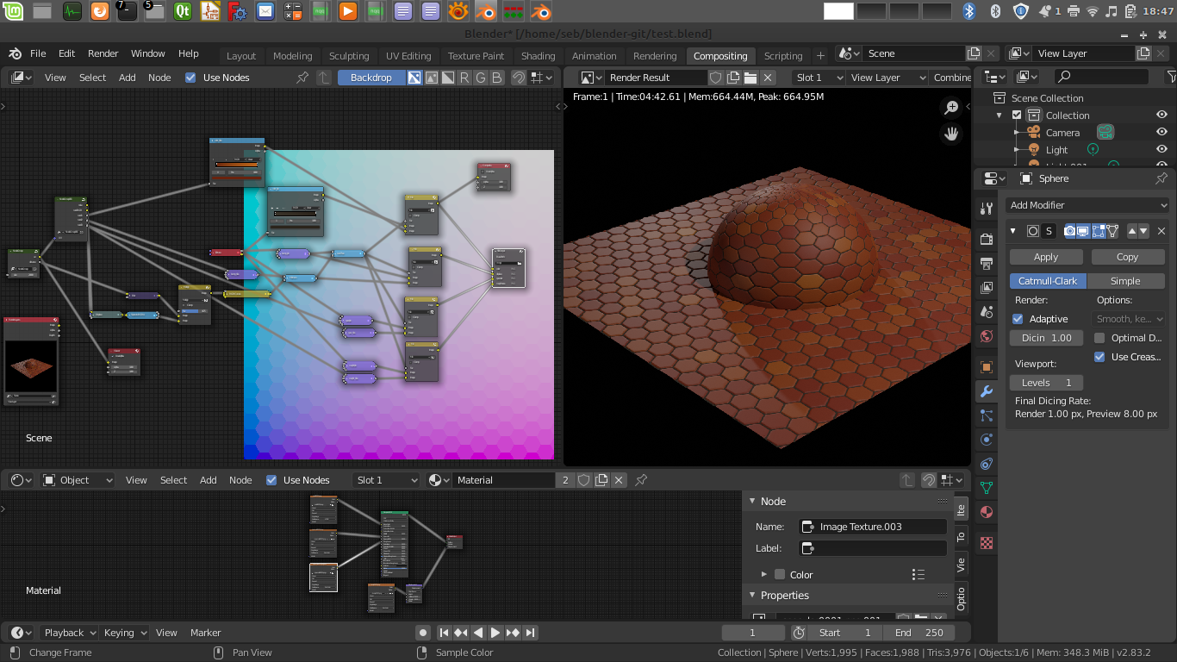Open the Output properties tab
1177x662 pixels.
[986, 265]
